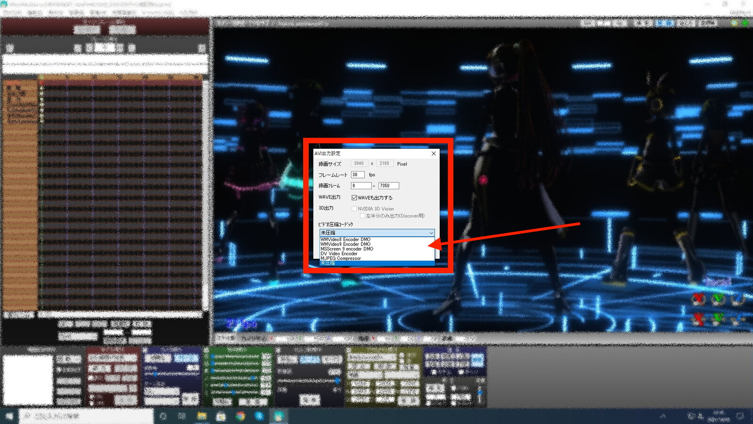Click the end frame field showing 7350
This screenshot has width=753, height=424.
point(389,186)
